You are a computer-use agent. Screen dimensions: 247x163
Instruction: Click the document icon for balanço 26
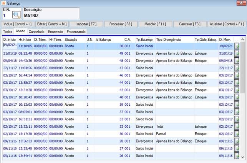click(237, 156)
